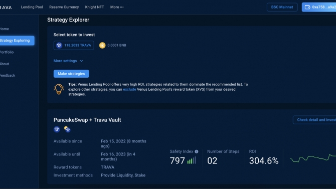Image resolution: width=336 pixels, height=189 pixels.
Task: Click the More settings chevron arrow
Action: click(x=81, y=61)
